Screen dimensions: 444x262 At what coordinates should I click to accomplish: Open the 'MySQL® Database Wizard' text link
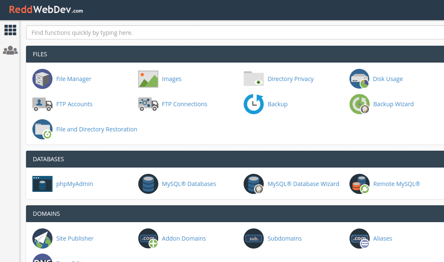click(x=303, y=184)
